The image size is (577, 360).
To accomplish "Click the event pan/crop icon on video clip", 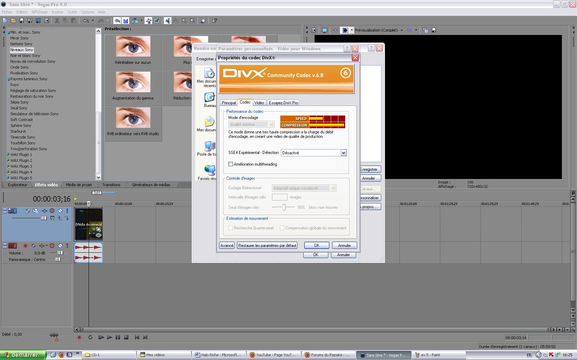I will click(98, 229).
